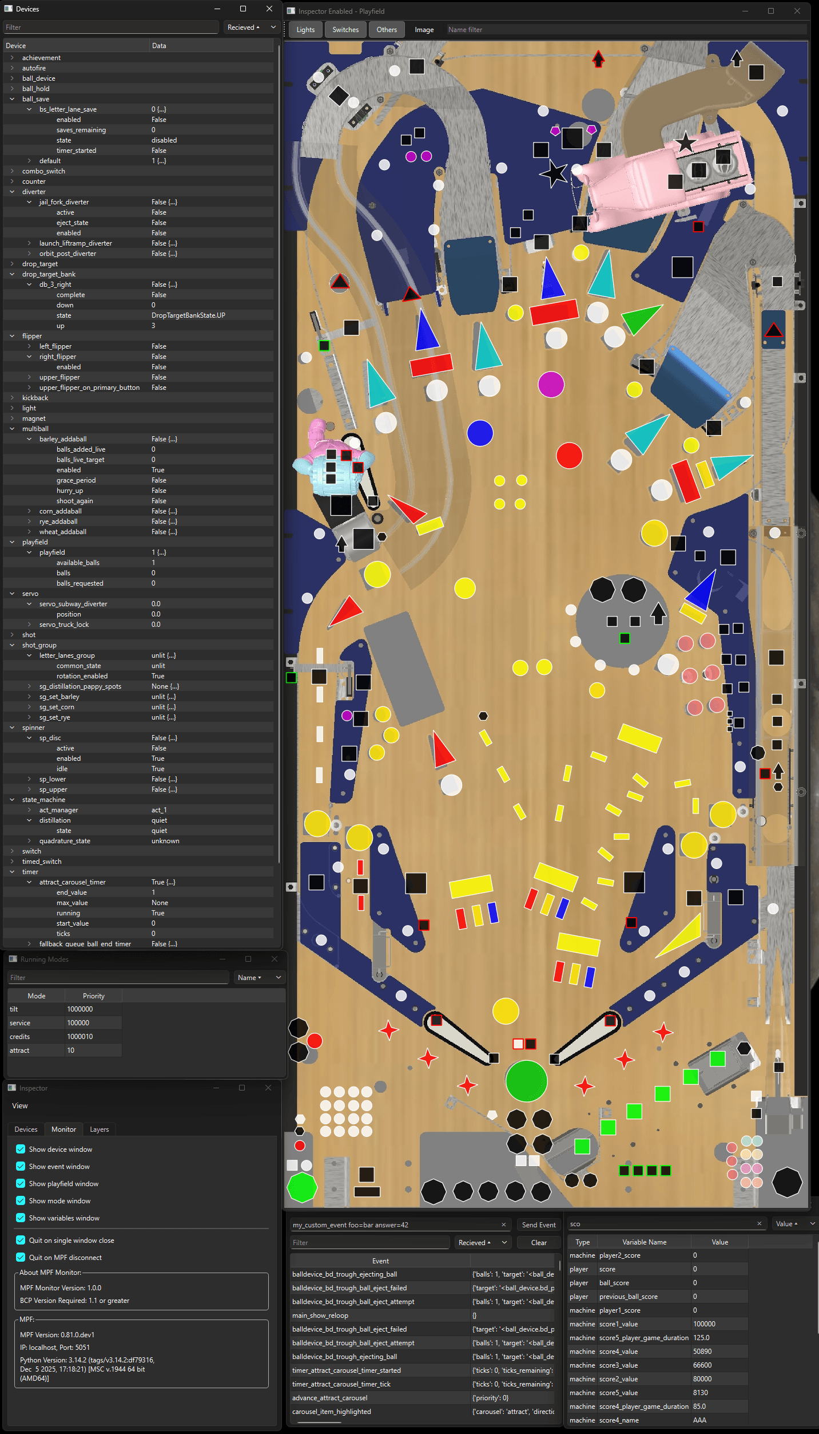Image resolution: width=819 pixels, height=1434 pixels.
Task: Click the Filter field in Running Modes
Action: 118,977
